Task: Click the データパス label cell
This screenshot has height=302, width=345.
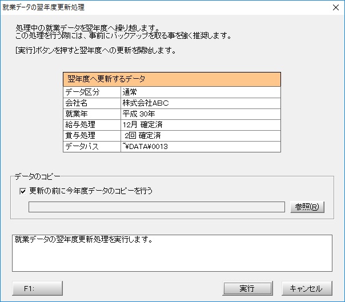Action: click(x=92, y=147)
